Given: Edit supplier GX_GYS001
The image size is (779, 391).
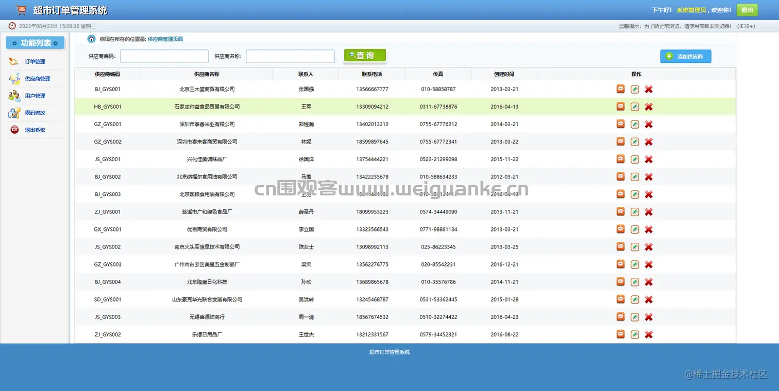Looking at the screenshot, I should 635,229.
